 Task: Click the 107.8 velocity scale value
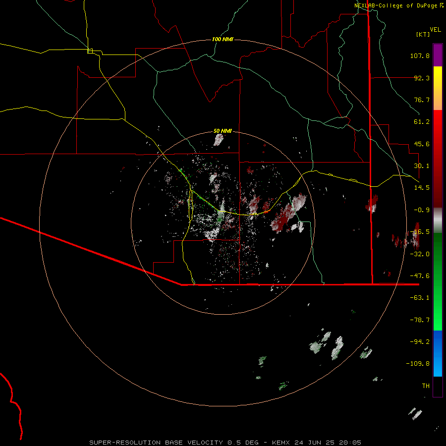pos(420,56)
